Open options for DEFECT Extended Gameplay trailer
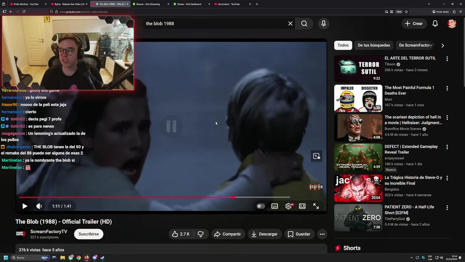465x262 pixels. click(447, 147)
